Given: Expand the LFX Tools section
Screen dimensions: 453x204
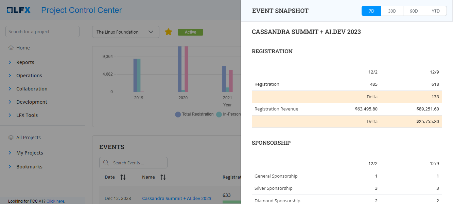Looking at the screenshot, I should point(27,115).
